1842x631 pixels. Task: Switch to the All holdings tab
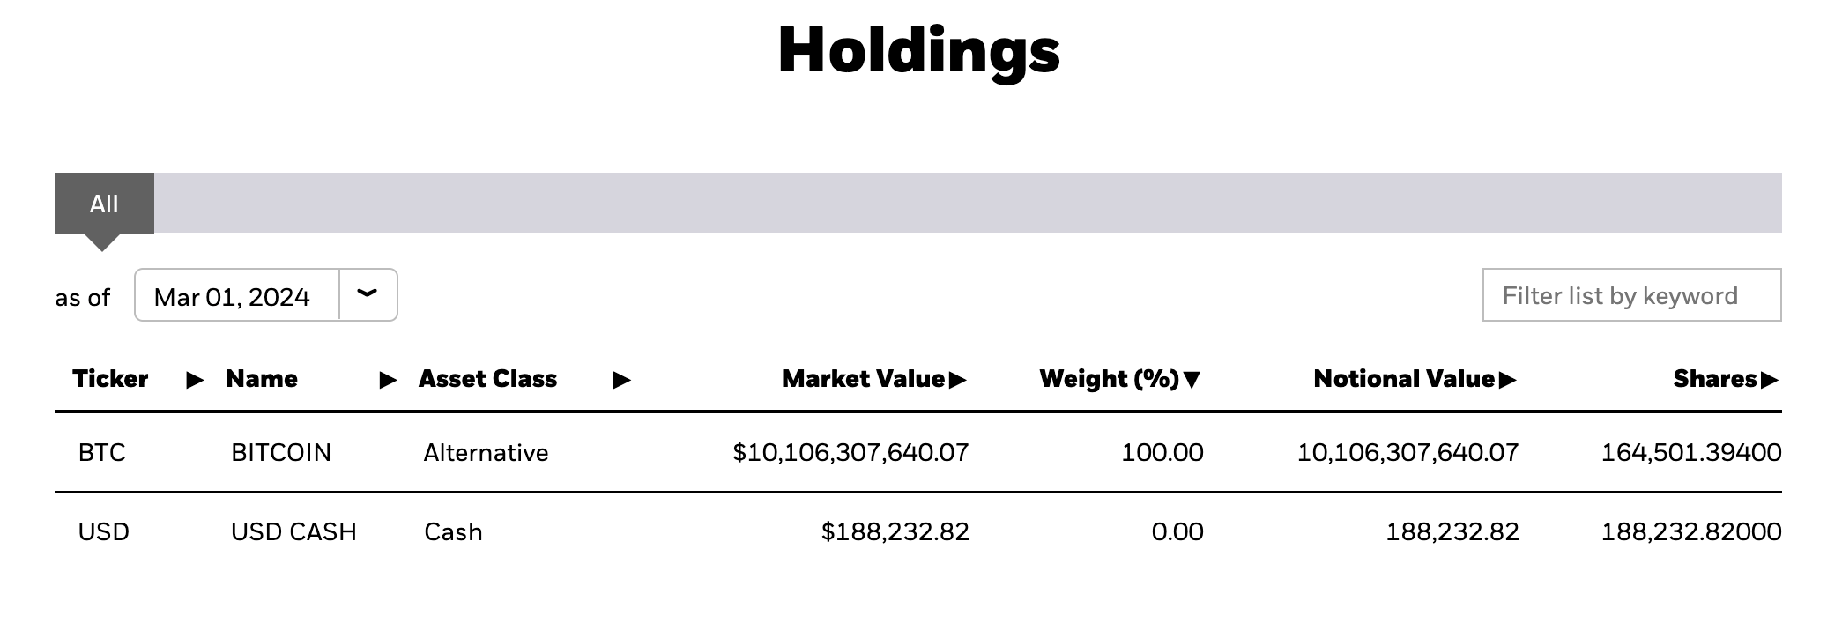coord(104,204)
